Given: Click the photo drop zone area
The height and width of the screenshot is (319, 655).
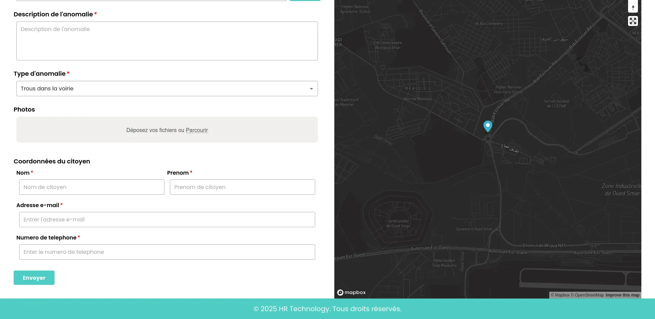Looking at the screenshot, I should click(x=167, y=130).
